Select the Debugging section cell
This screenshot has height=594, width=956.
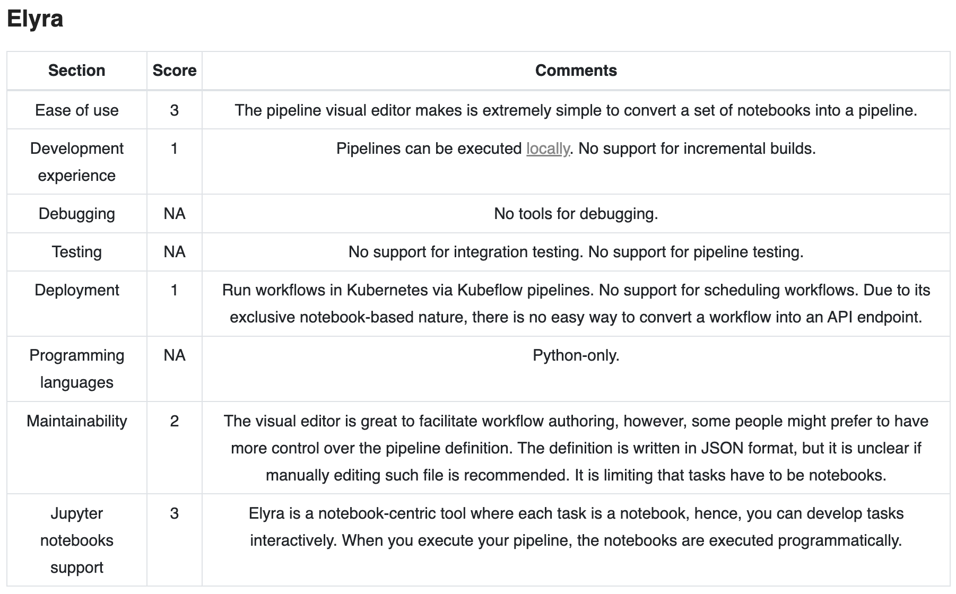(x=76, y=214)
